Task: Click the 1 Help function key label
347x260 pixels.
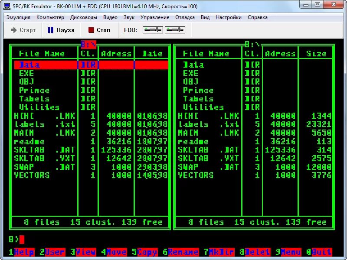Action: (22, 252)
